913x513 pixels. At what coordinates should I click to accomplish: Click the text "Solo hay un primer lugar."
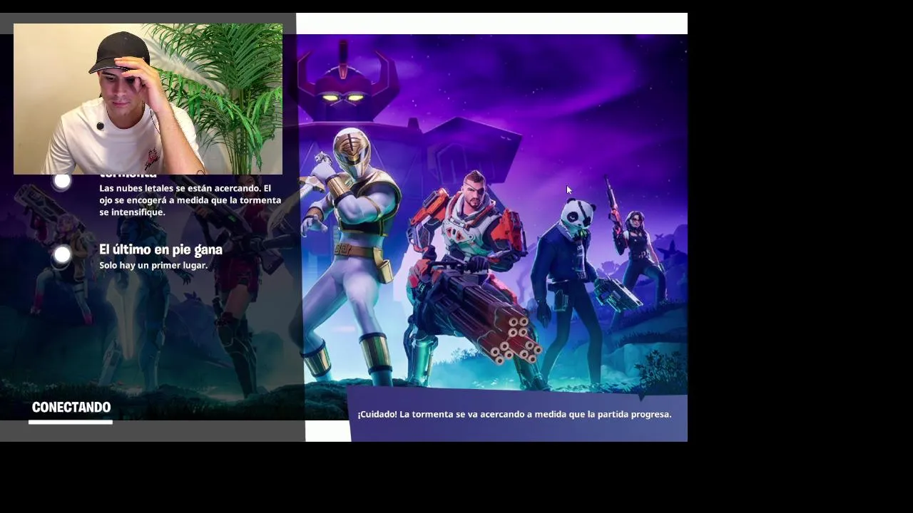click(x=153, y=265)
